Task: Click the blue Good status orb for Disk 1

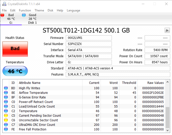Action: tap(24, 15)
